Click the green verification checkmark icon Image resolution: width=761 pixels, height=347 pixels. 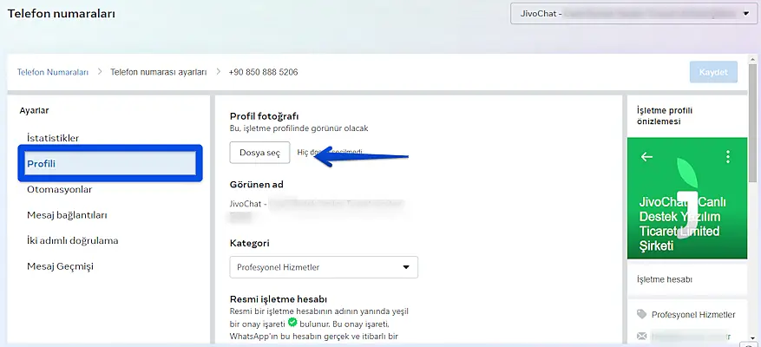(292, 322)
